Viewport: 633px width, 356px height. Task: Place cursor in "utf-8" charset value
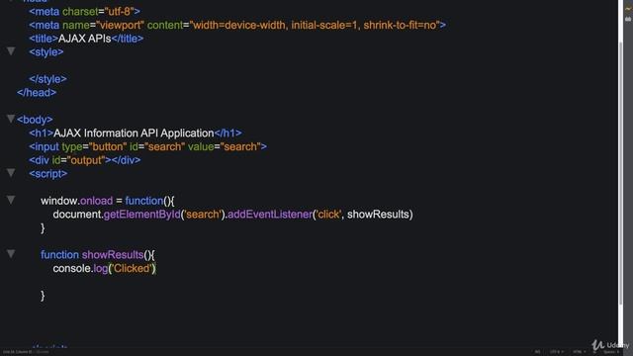(119, 11)
